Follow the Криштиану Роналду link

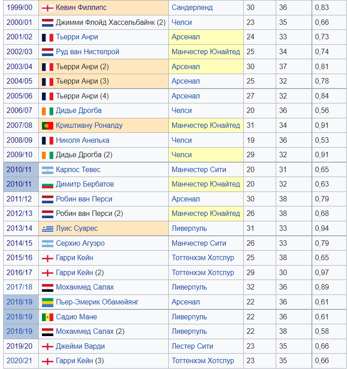pos(89,126)
